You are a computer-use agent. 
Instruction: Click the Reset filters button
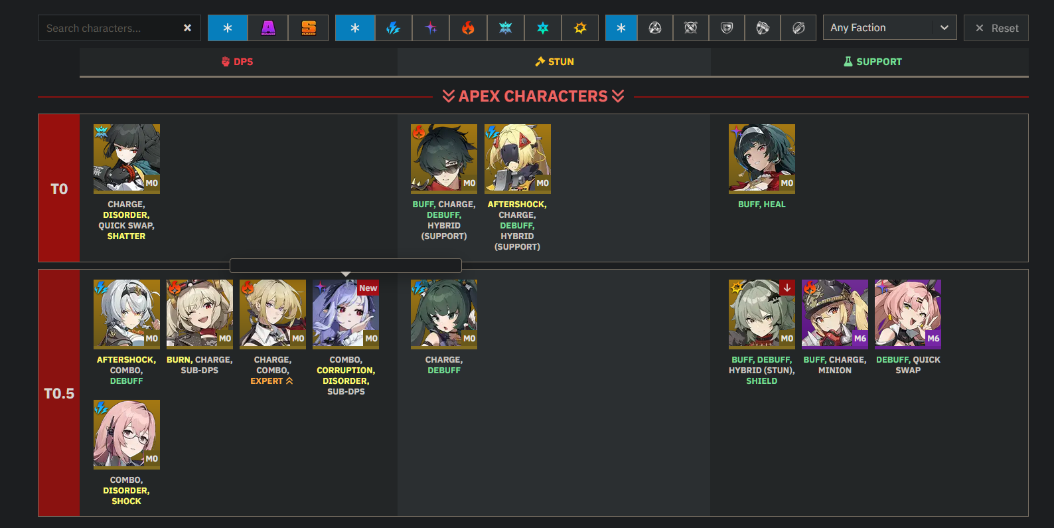click(996, 28)
